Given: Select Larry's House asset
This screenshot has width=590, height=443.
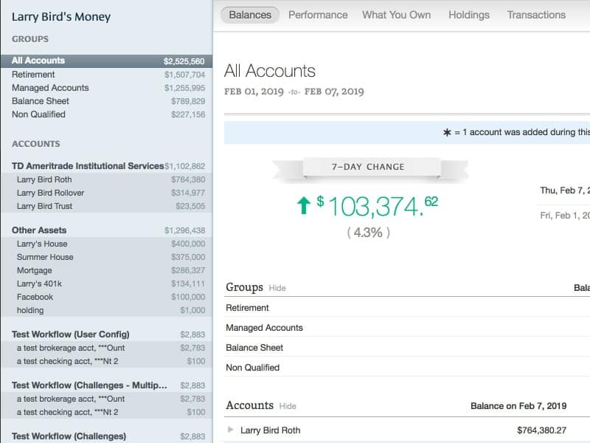Looking at the screenshot, I should (x=42, y=244).
